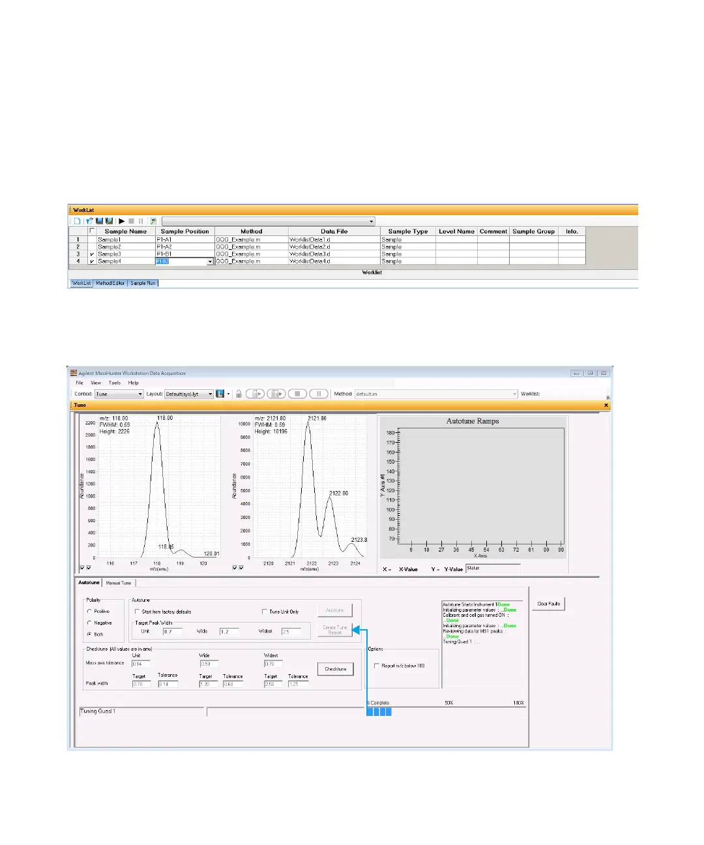Toggle second checkbox under 2121.80 peak plot
The height and width of the screenshot is (845, 704).
[x=241, y=568]
